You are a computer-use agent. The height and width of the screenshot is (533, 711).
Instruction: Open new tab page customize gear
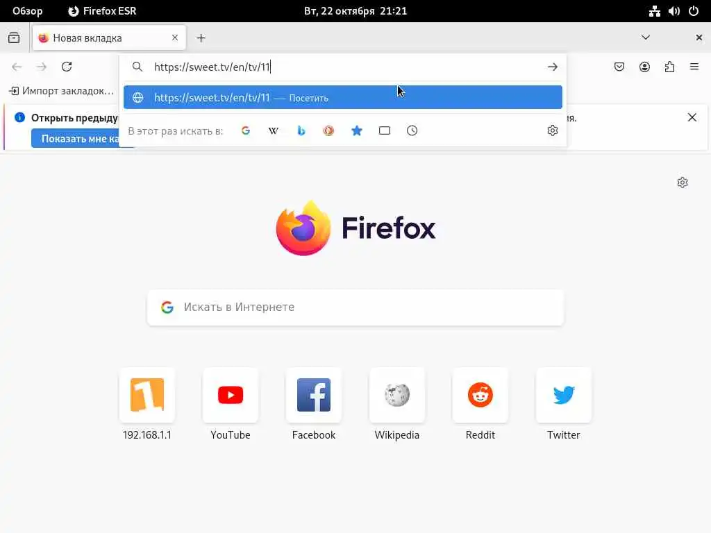click(x=683, y=183)
